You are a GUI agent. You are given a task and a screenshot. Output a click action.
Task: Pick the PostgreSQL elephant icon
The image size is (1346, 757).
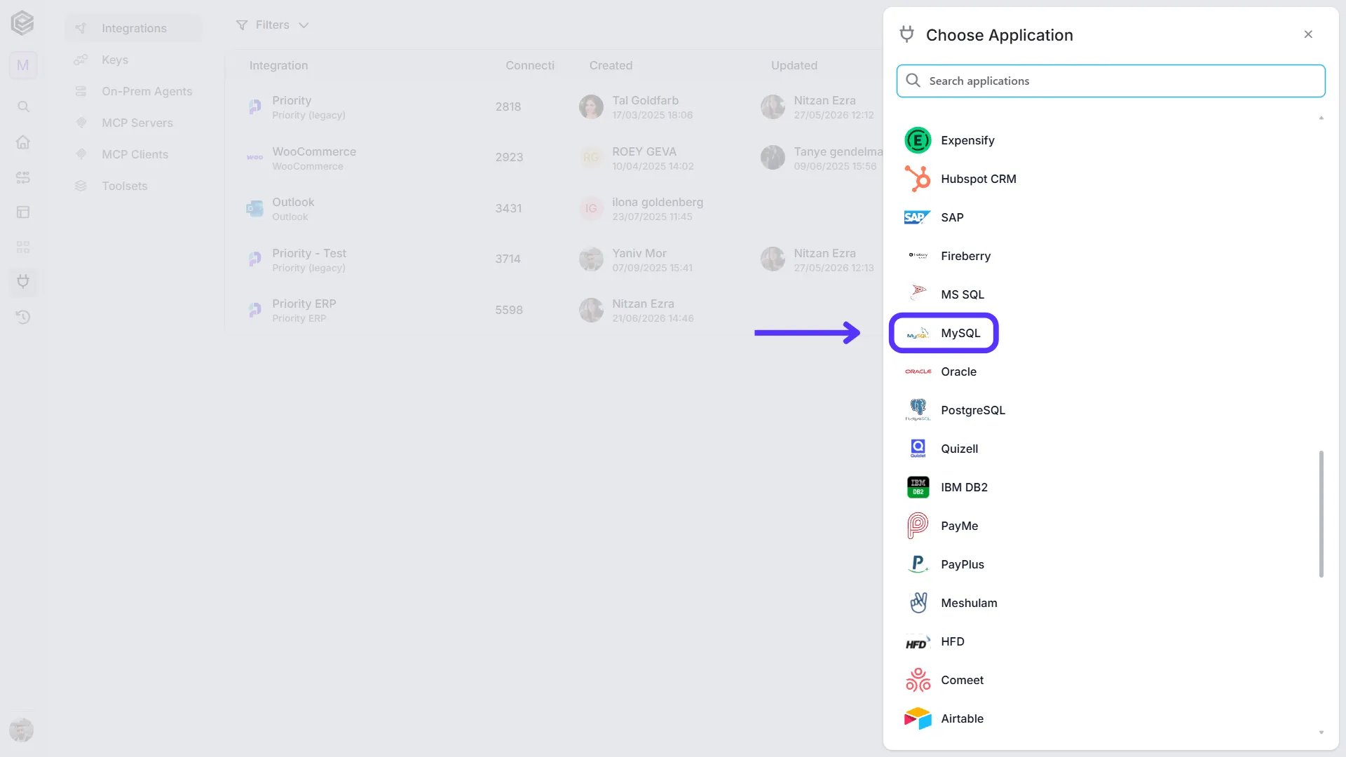[918, 409]
